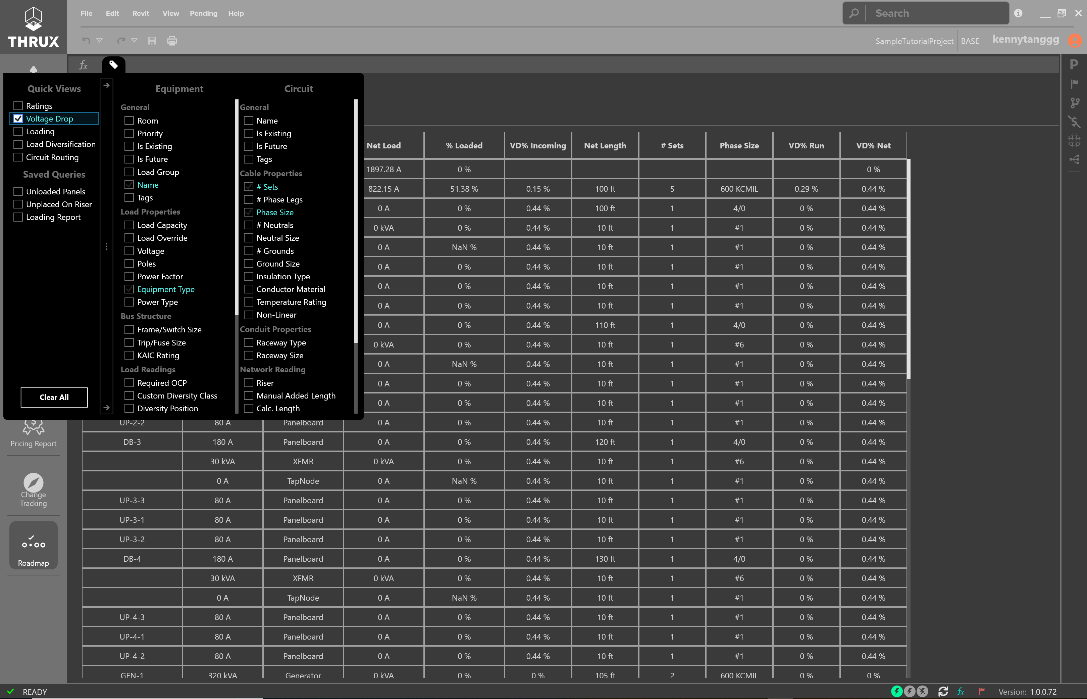This screenshot has height=699, width=1087.
Task: Click the green lightning bolt status icon
Action: click(x=896, y=691)
